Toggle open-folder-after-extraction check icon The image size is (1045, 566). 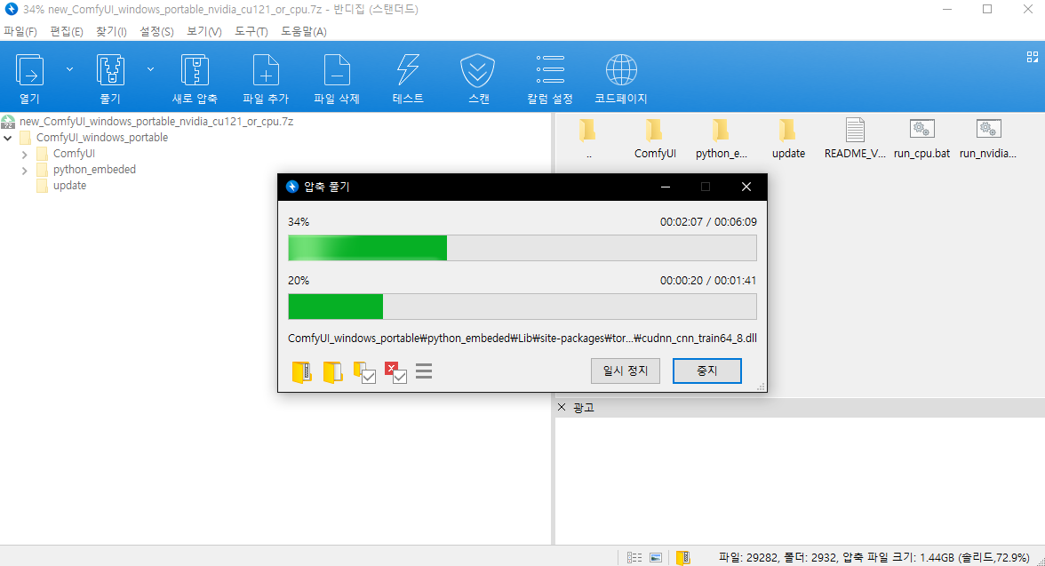tap(364, 372)
